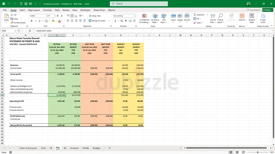Move the zoom slider
Image resolution: width=275 pixels, height=154 pixels.
(x=257, y=152)
